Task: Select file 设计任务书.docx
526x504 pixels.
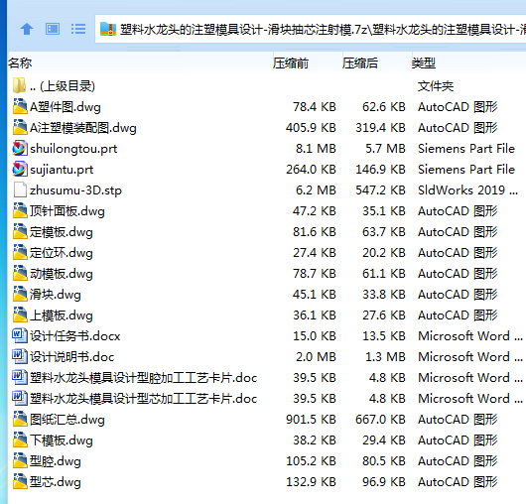Action: 75,336
